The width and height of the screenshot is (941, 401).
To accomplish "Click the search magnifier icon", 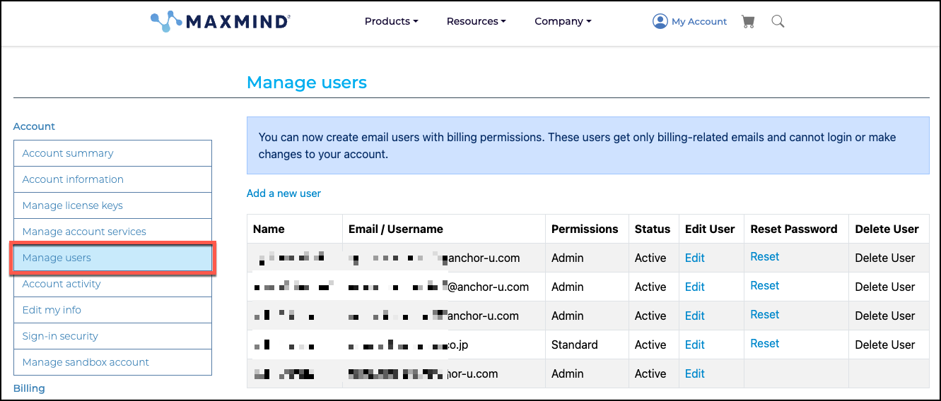I will (778, 21).
